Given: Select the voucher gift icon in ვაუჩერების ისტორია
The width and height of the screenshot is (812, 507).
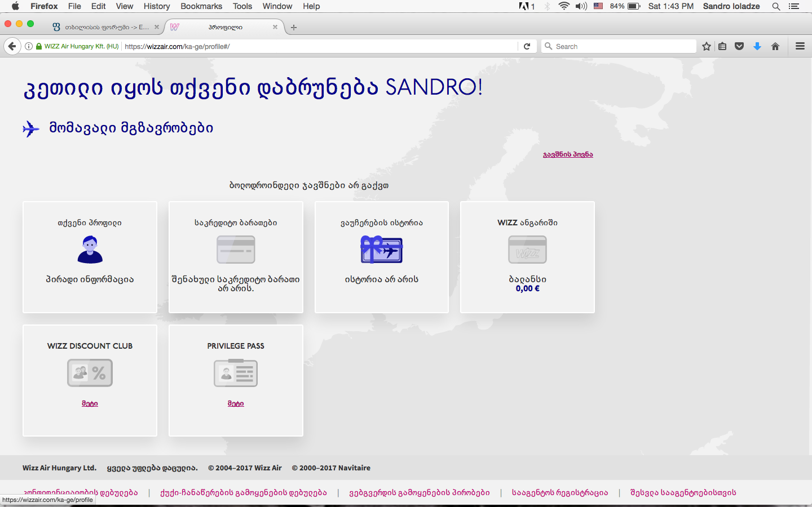Looking at the screenshot, I should click(381, 249).
